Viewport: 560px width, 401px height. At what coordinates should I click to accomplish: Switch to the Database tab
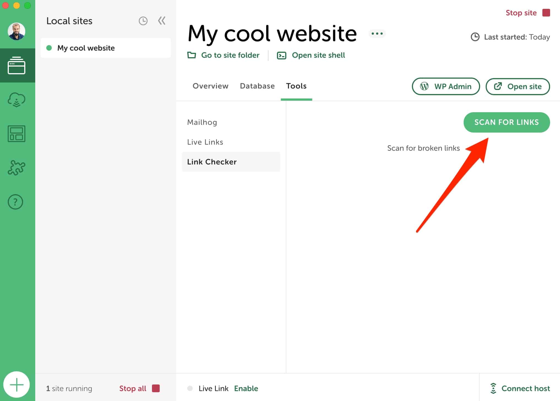tap(257, 86)
